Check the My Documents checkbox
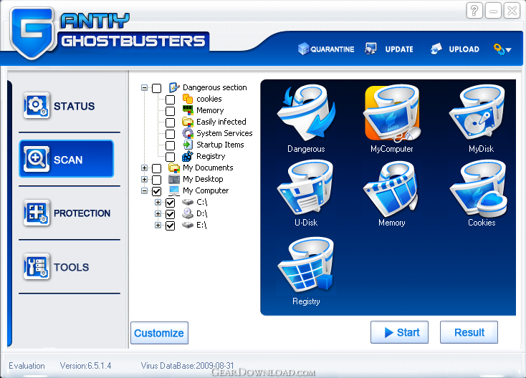Viewport: 526px width, 378px height. tap(157, 168)
